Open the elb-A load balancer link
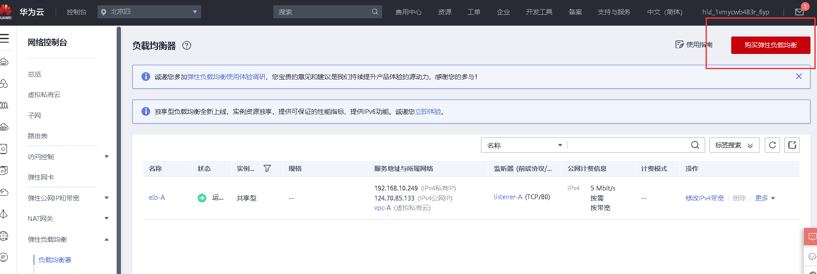This screenshot has height=274, width=817. [x=157, y=197]
